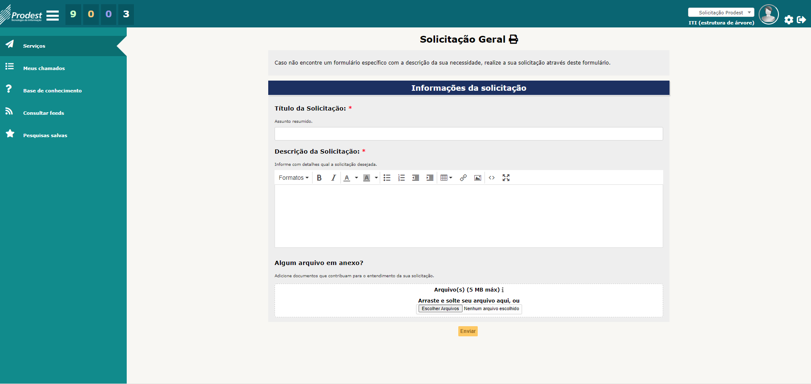Image resolution: width=811 pixels, height=384 pixels.
Task: Open the Solicitação Prodest profile dropdown
Action: click(721, 13)
